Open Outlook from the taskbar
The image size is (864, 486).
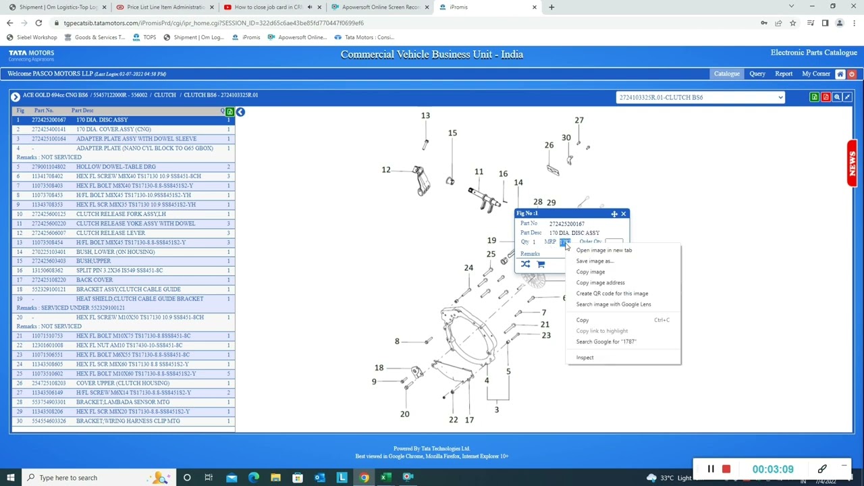coord(320,478)
